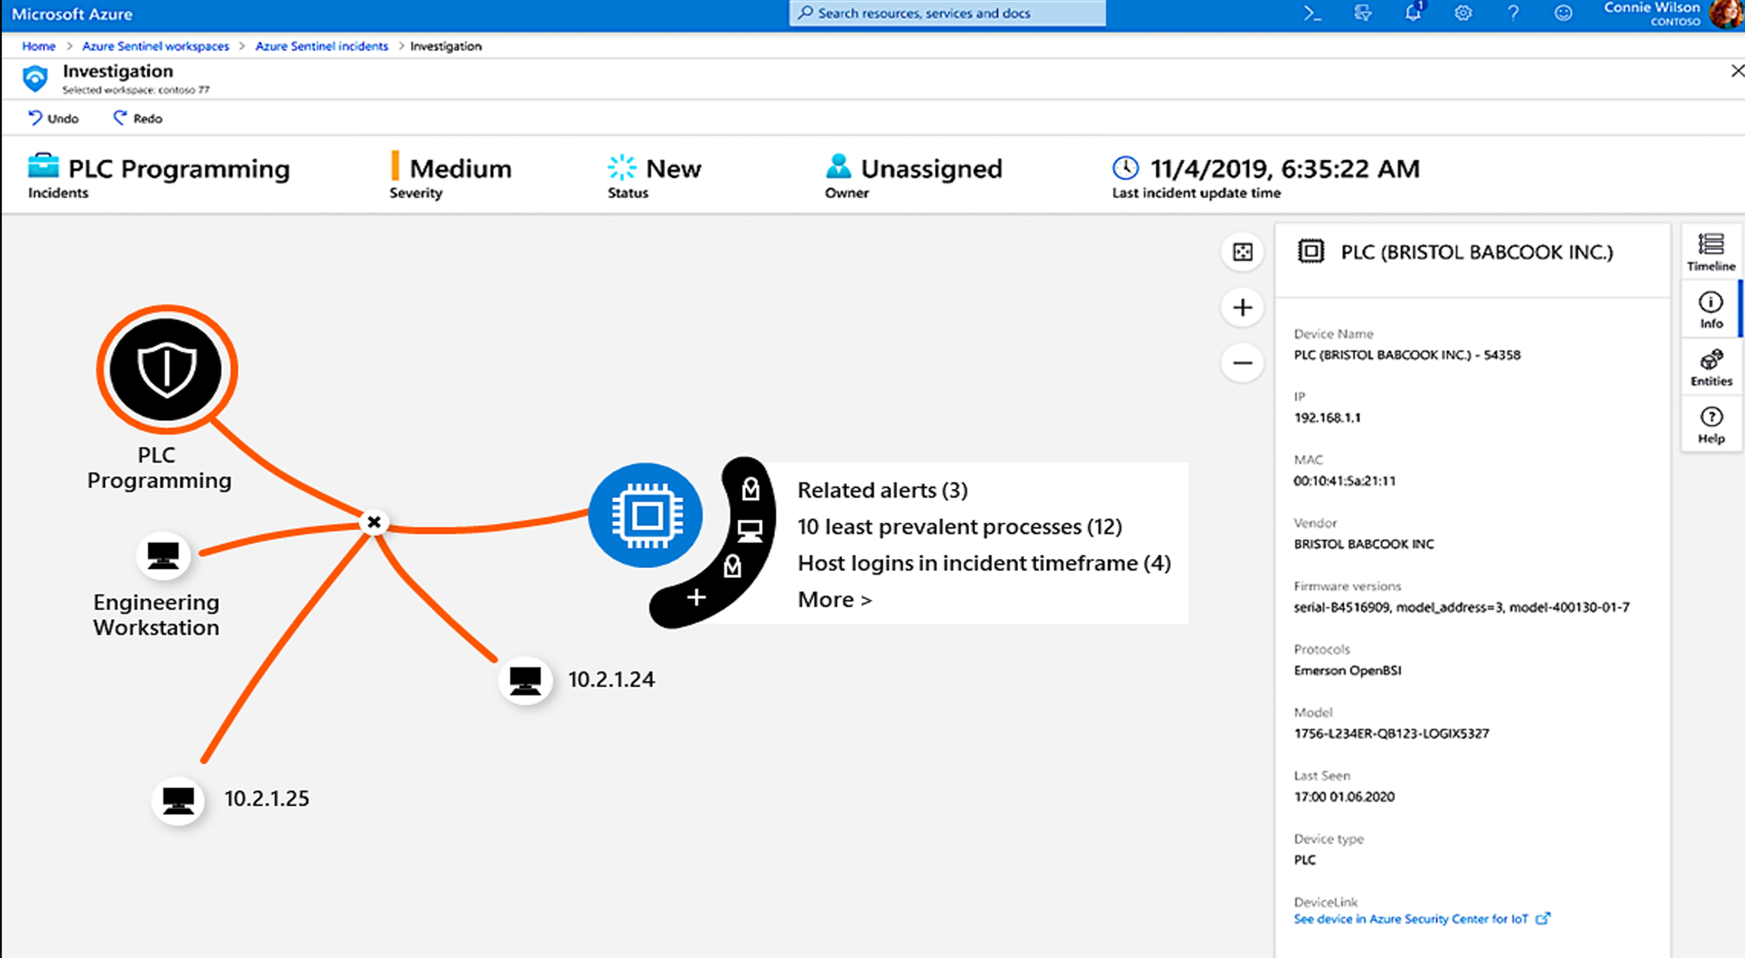The height and width of the screenshot is (958, 1745).
Task: Select the Related alerts (3) item
Action: (884, 488)
